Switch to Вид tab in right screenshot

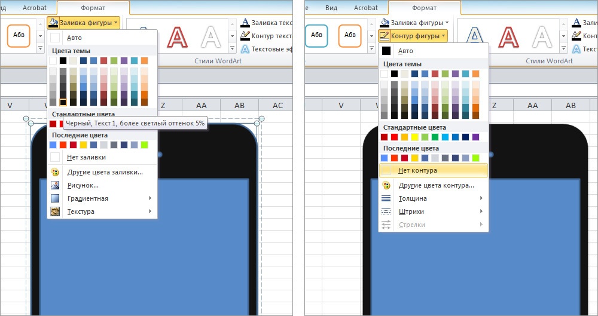(331, 8)
